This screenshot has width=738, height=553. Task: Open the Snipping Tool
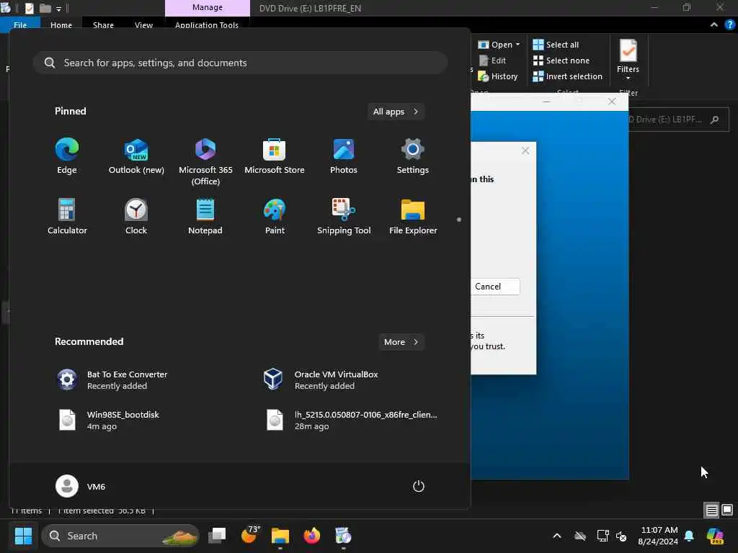tap(344, 216)
